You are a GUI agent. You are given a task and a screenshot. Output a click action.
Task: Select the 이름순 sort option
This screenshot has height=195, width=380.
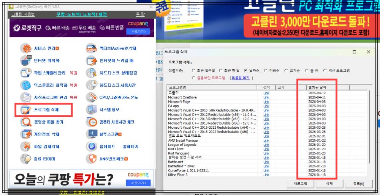(266, 71)
